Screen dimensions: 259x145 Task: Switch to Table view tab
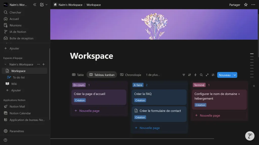(78, 75)
